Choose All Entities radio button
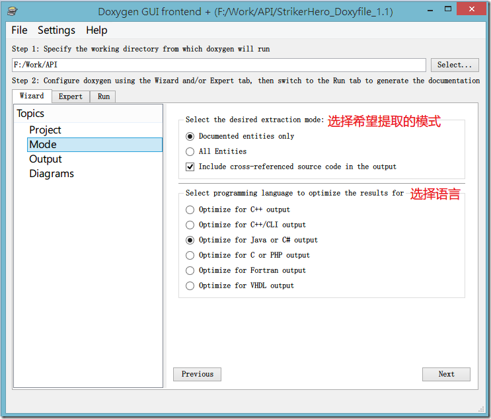 coord(190,151)
